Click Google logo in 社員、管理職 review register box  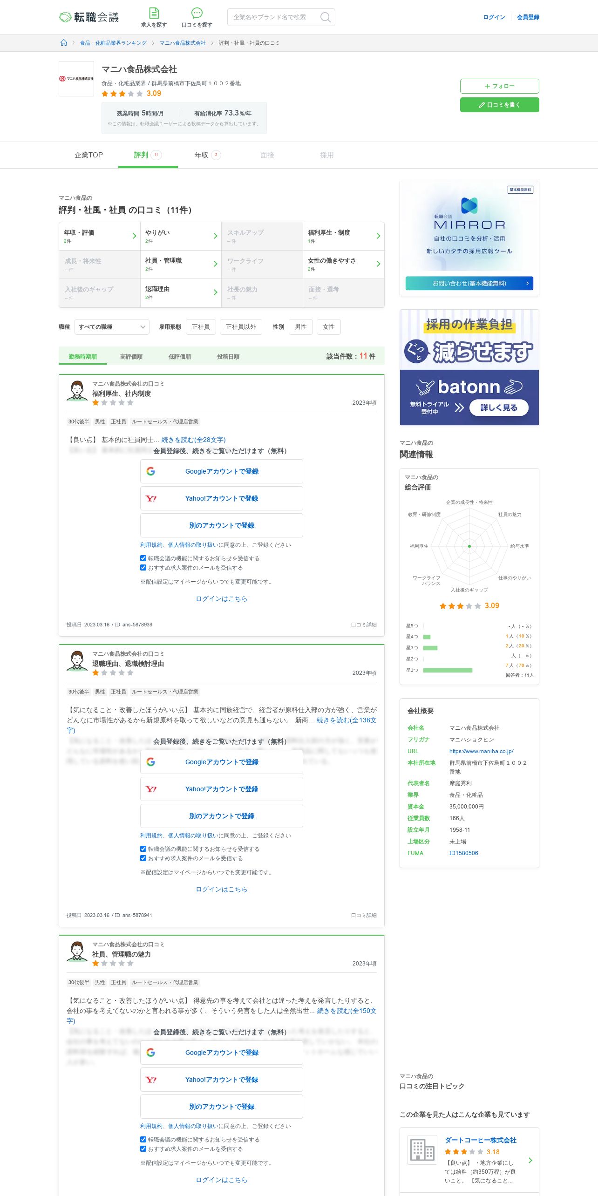coord(151,1053)
